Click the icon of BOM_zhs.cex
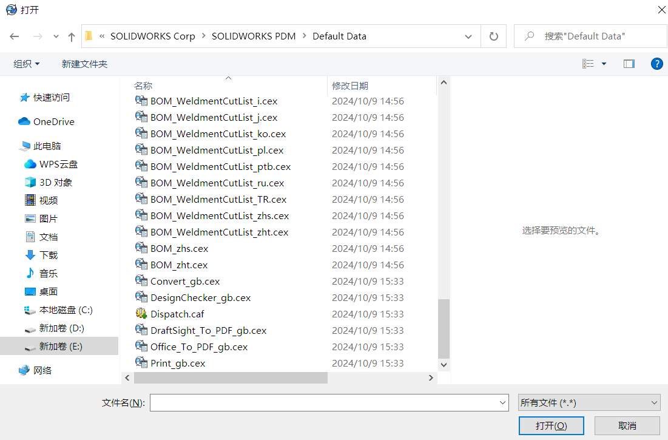The height and width of the screenshot is (440, 668). point(141,248)
